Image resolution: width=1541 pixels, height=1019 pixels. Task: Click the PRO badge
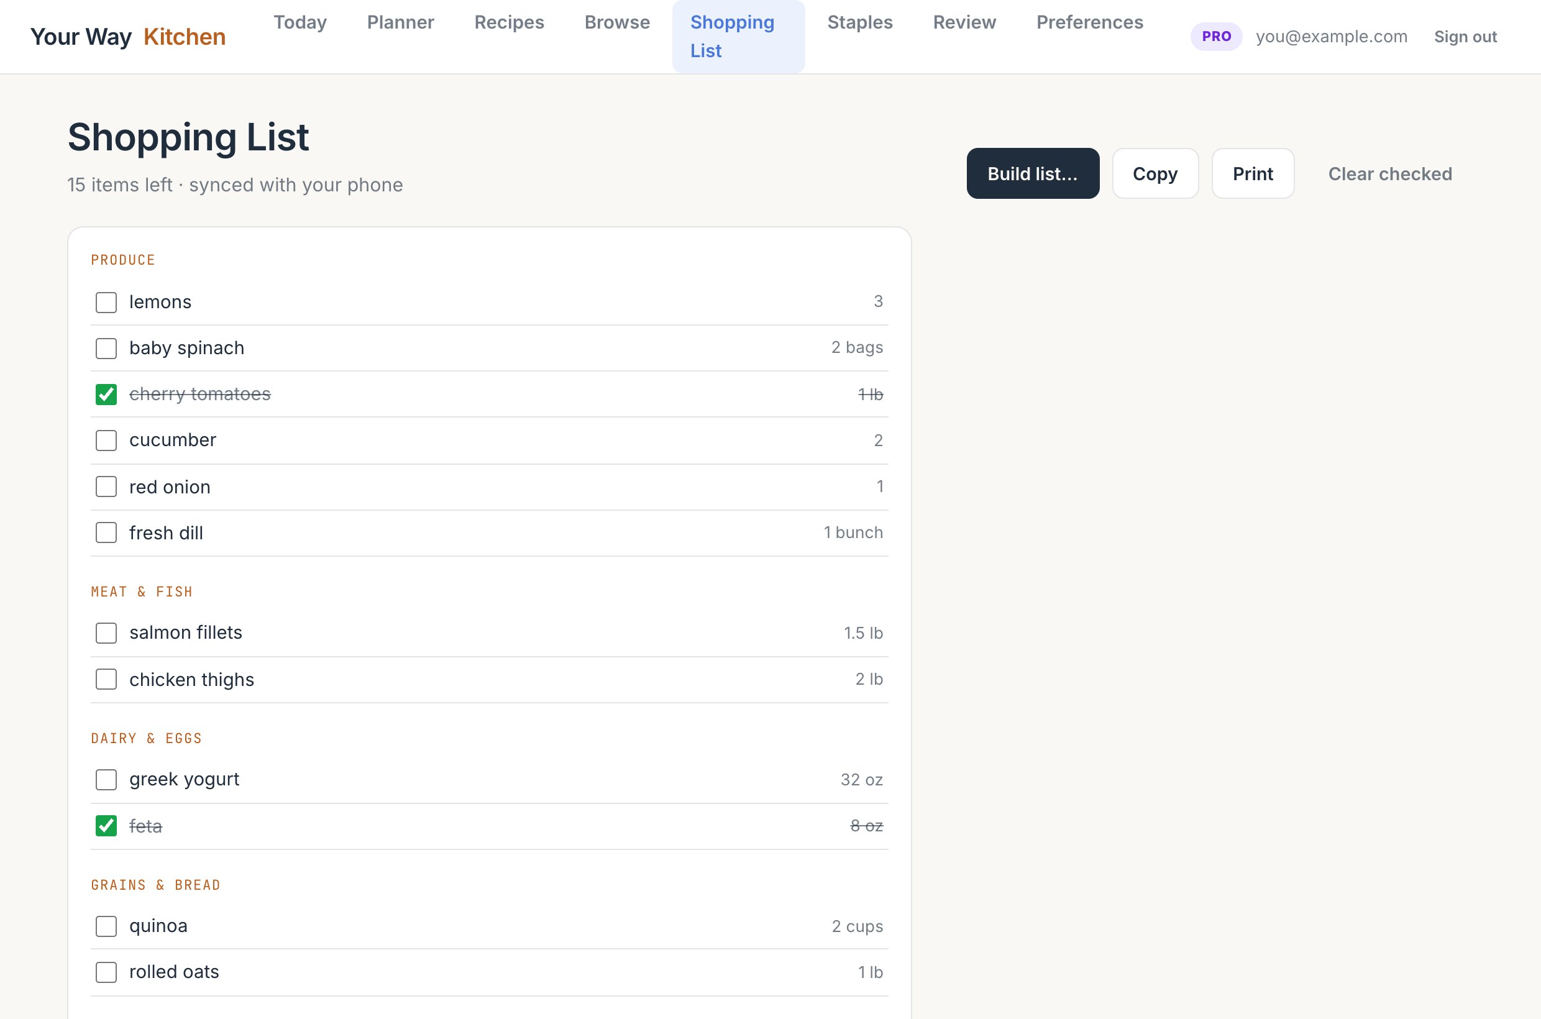tap(1216, 37)
